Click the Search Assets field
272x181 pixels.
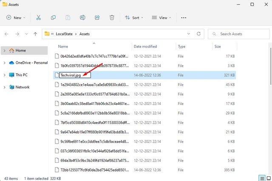click(x=239, y=34)
